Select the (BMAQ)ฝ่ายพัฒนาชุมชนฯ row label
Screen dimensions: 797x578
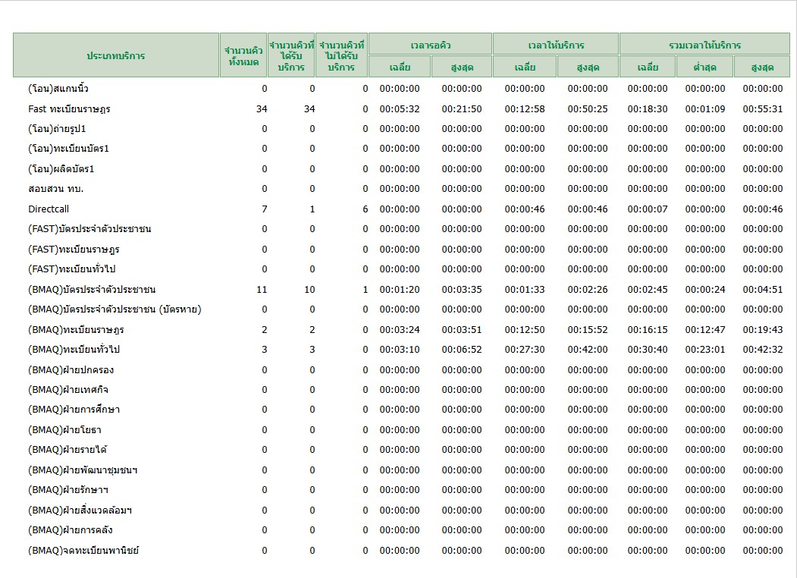[x=83, y=470]
